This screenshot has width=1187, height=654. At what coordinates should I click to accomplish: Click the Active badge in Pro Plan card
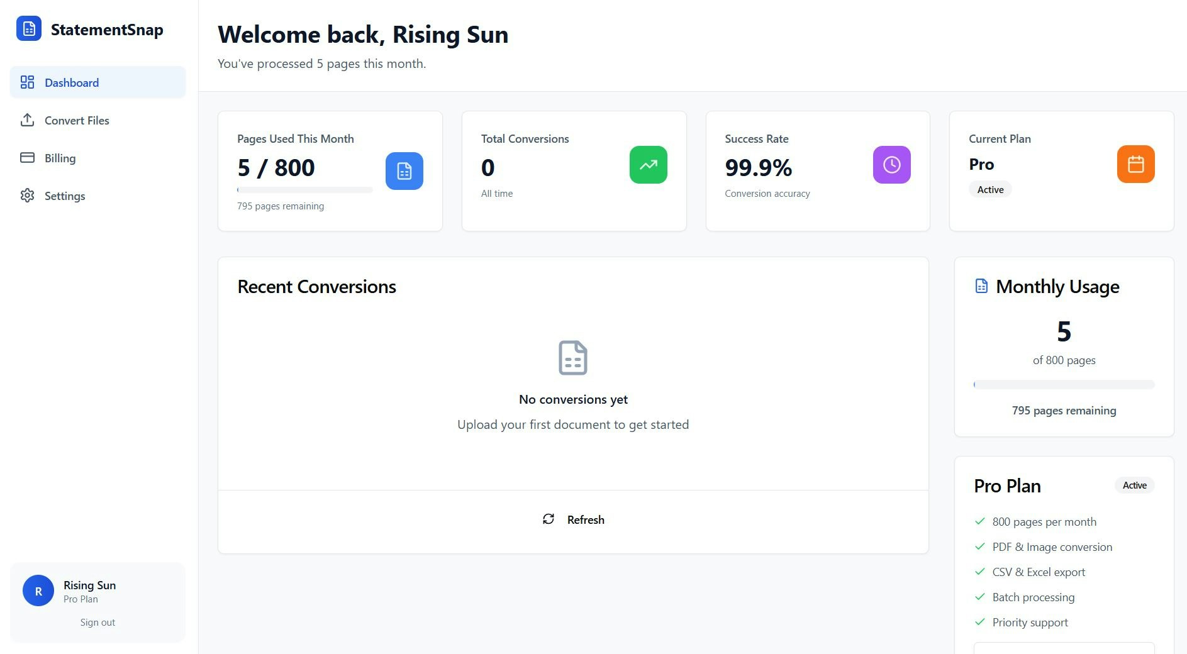click(1135, 485)
